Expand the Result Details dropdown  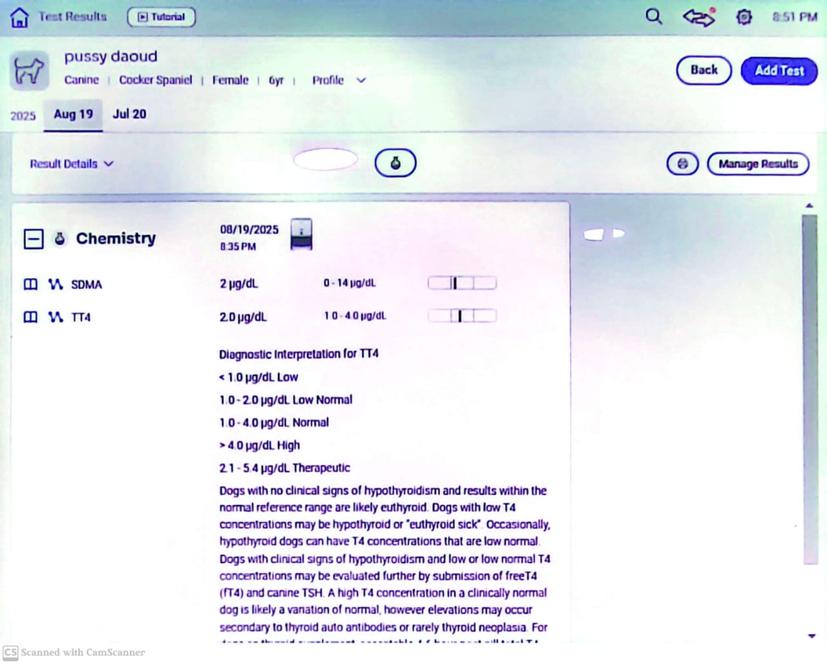point(71,164)
